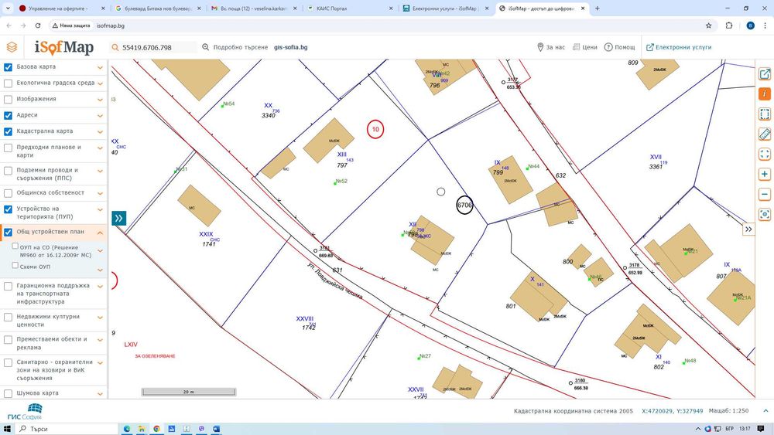
Task: Go back to the previous page
Action: click(9, 25)
